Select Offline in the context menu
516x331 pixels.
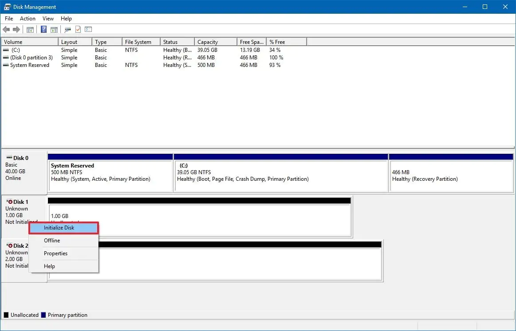tap(52, 241)
